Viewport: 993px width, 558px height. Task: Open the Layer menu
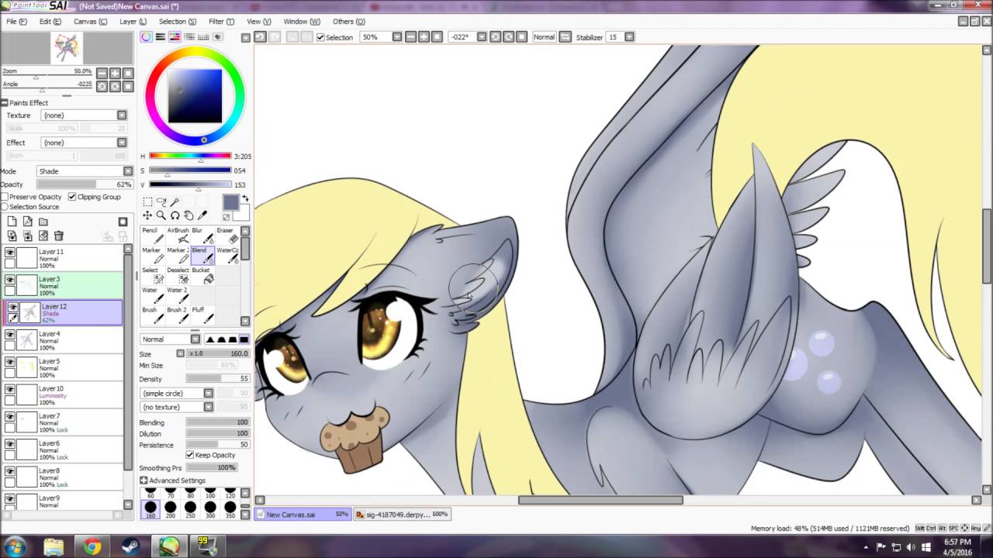[x=133, y=22]
